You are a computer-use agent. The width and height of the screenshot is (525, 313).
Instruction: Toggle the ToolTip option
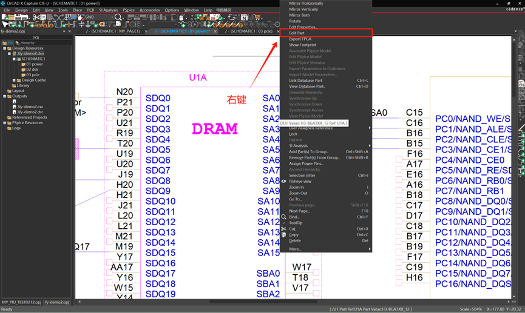pos(326,223)
